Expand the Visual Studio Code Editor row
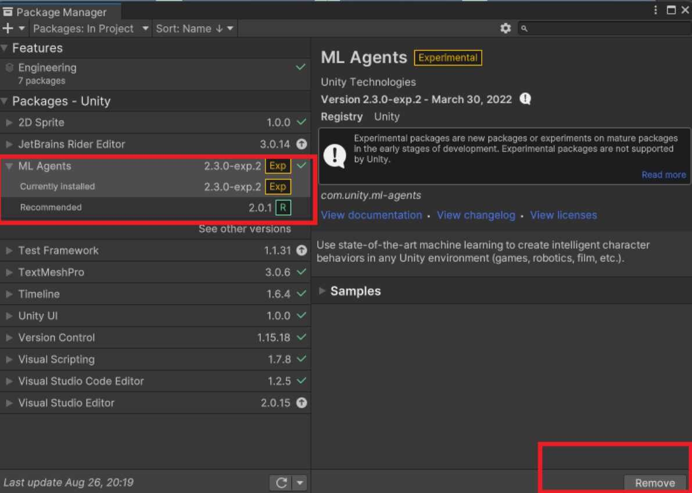 pos(9,381)
